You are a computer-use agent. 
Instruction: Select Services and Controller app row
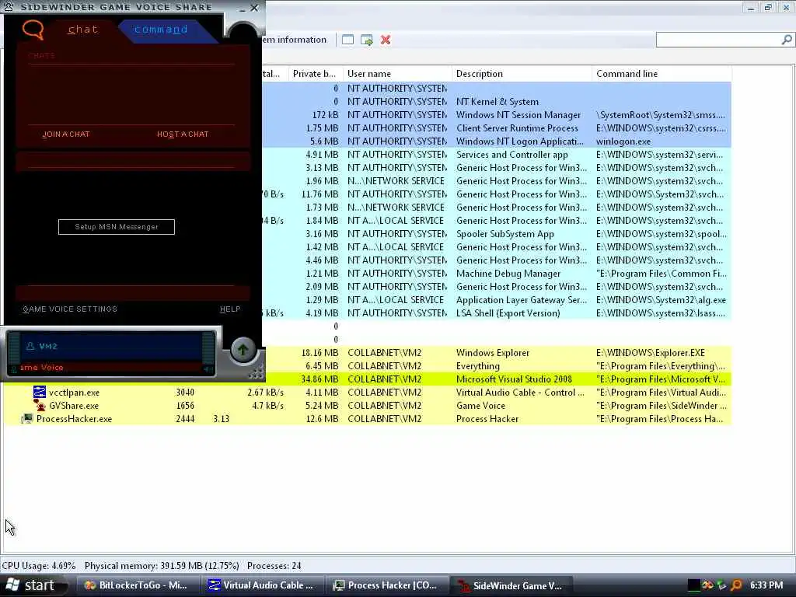pyautogui.click(x=497, y=155)
